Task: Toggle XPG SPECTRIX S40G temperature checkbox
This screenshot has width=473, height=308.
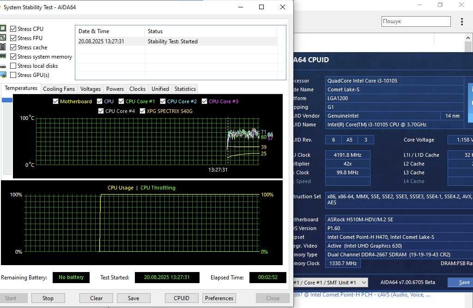Action: tap(142, 111)
